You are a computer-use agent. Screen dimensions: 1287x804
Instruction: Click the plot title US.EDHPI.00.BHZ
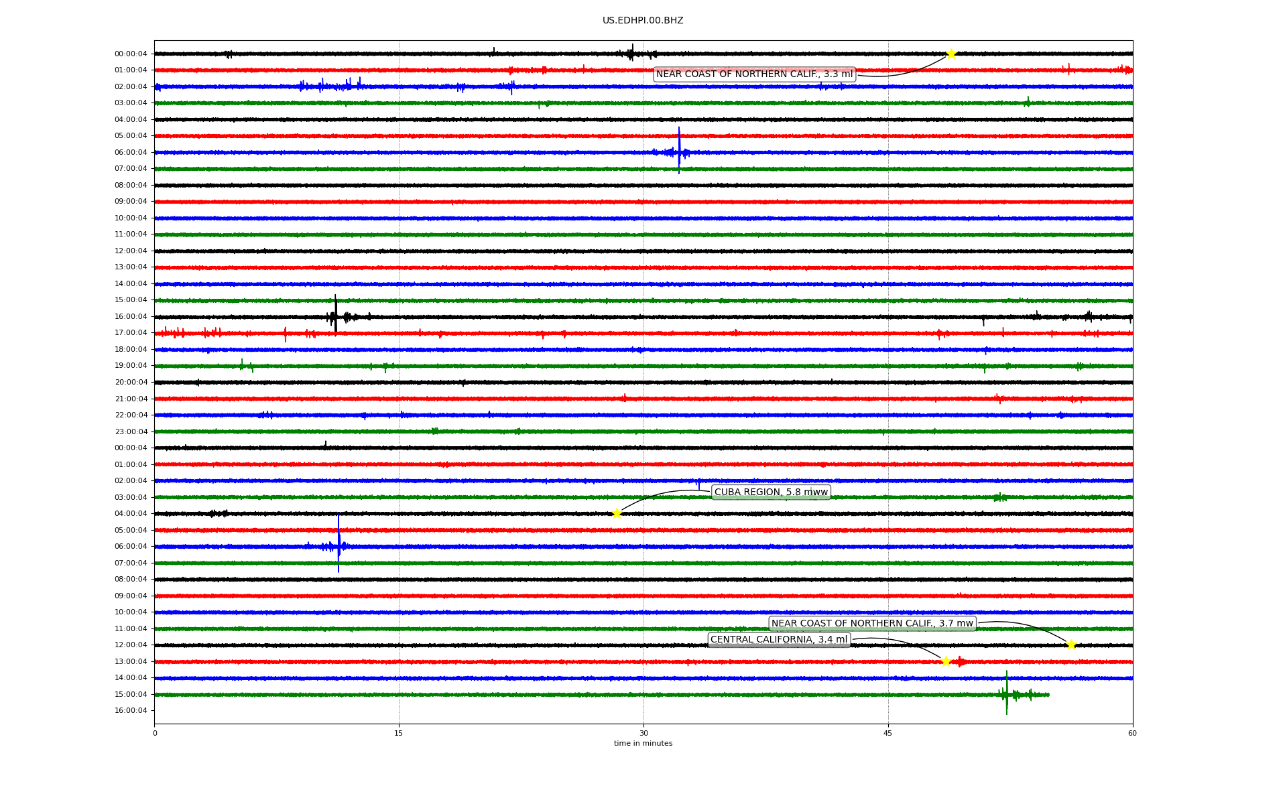(643, 21)
